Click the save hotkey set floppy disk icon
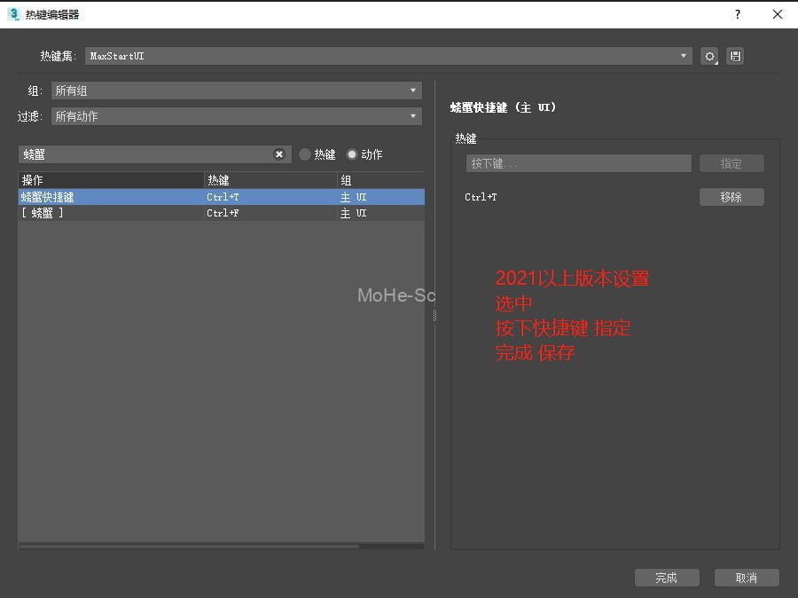The image size is (798, 598). point(735,56)
